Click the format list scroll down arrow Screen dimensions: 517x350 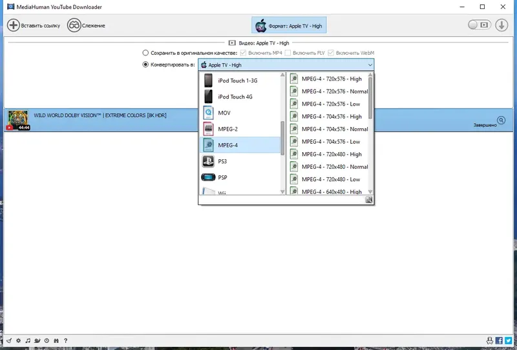click(x=282, y=192)
